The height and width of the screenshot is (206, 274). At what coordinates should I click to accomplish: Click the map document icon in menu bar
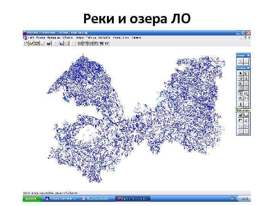25,38
